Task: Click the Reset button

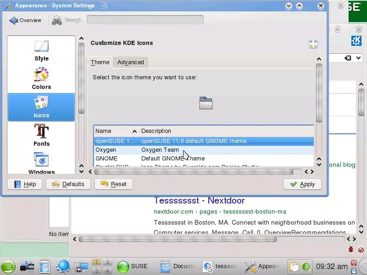Action: [114, 184]
